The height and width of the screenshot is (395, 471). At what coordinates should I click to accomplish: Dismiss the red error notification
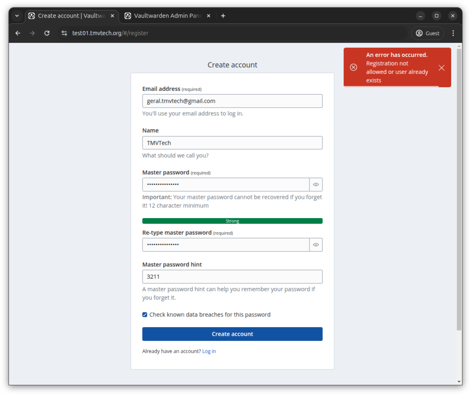coord(441,68)
